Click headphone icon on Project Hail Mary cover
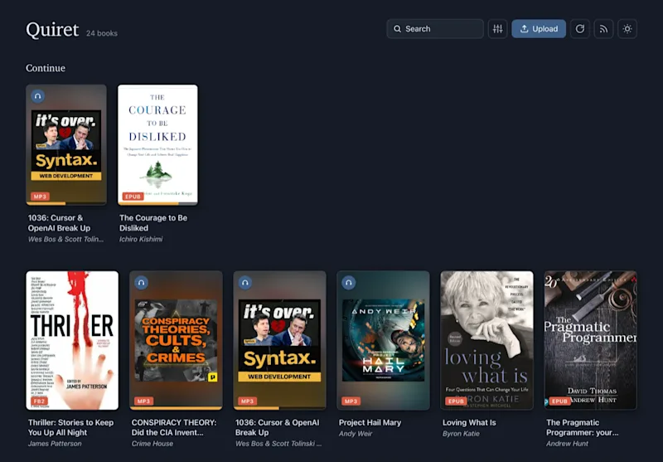The width and height of the screenshot is (663, 462). click(348, 282)
